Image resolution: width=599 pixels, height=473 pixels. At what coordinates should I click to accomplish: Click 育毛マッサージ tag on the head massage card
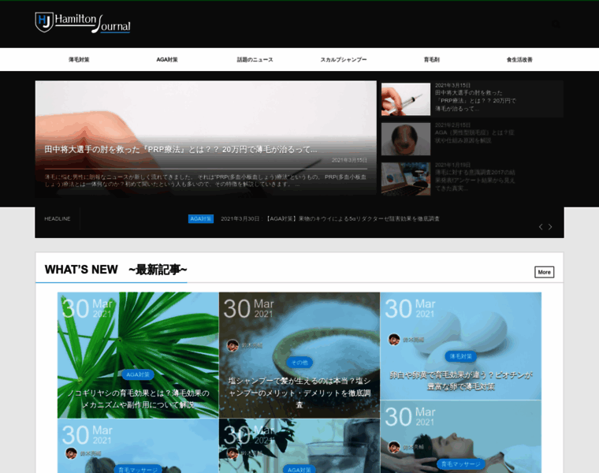461,464
